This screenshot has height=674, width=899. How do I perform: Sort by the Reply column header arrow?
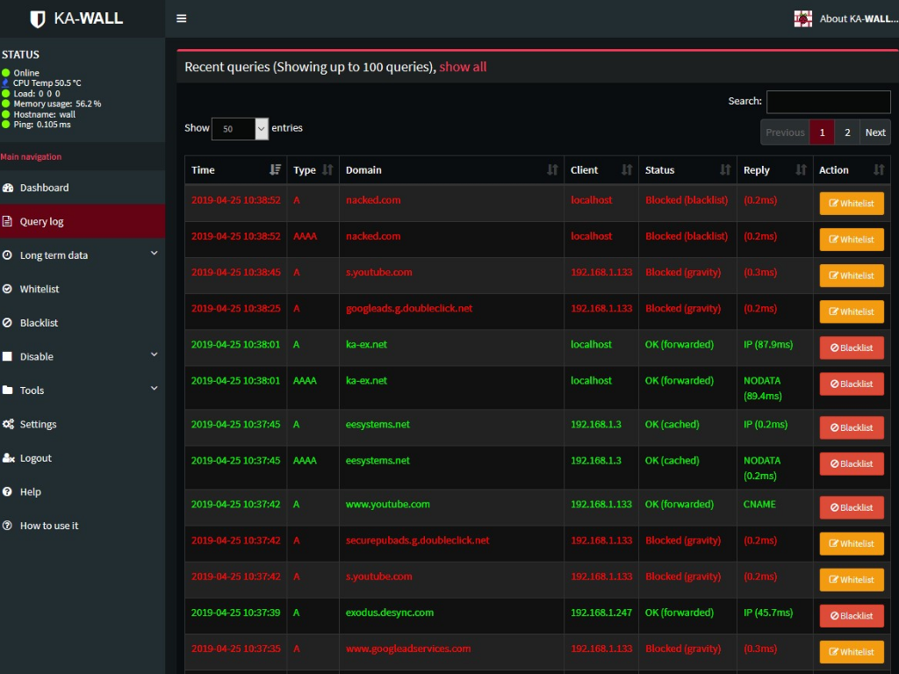coord(801,169)
